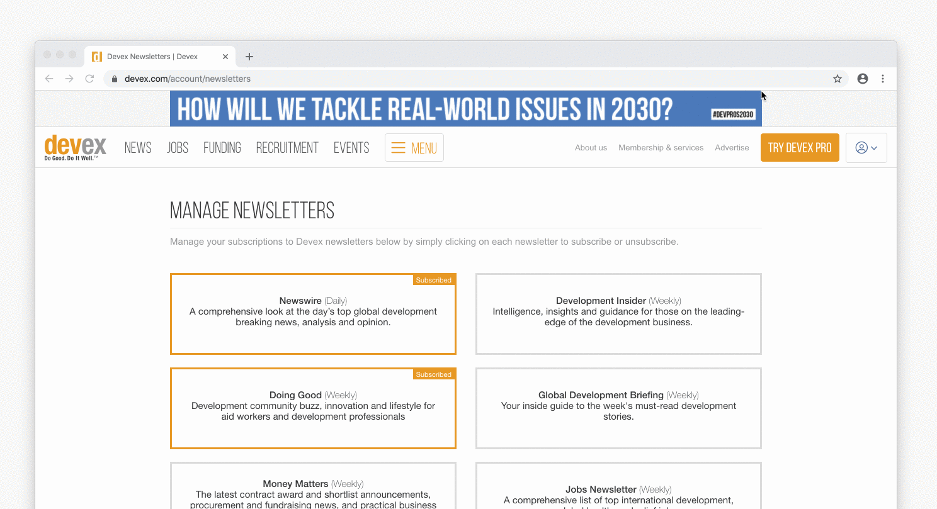Click the #DEVPROS2030 hashtag in banner

pos(733,115)
